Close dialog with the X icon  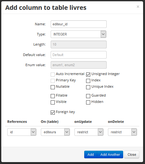(x=138, y=7)
